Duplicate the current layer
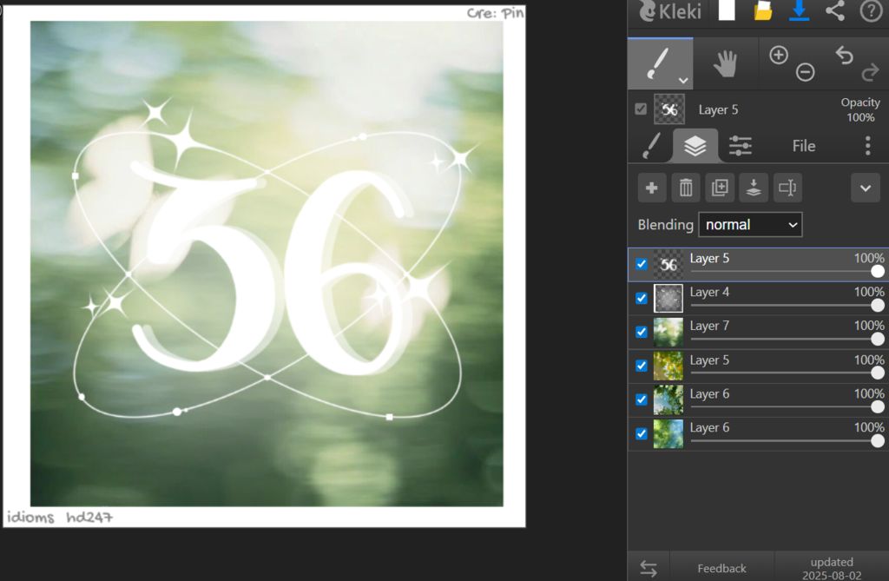This screenshot has width=889, height=581. click(x=720, y=188)
